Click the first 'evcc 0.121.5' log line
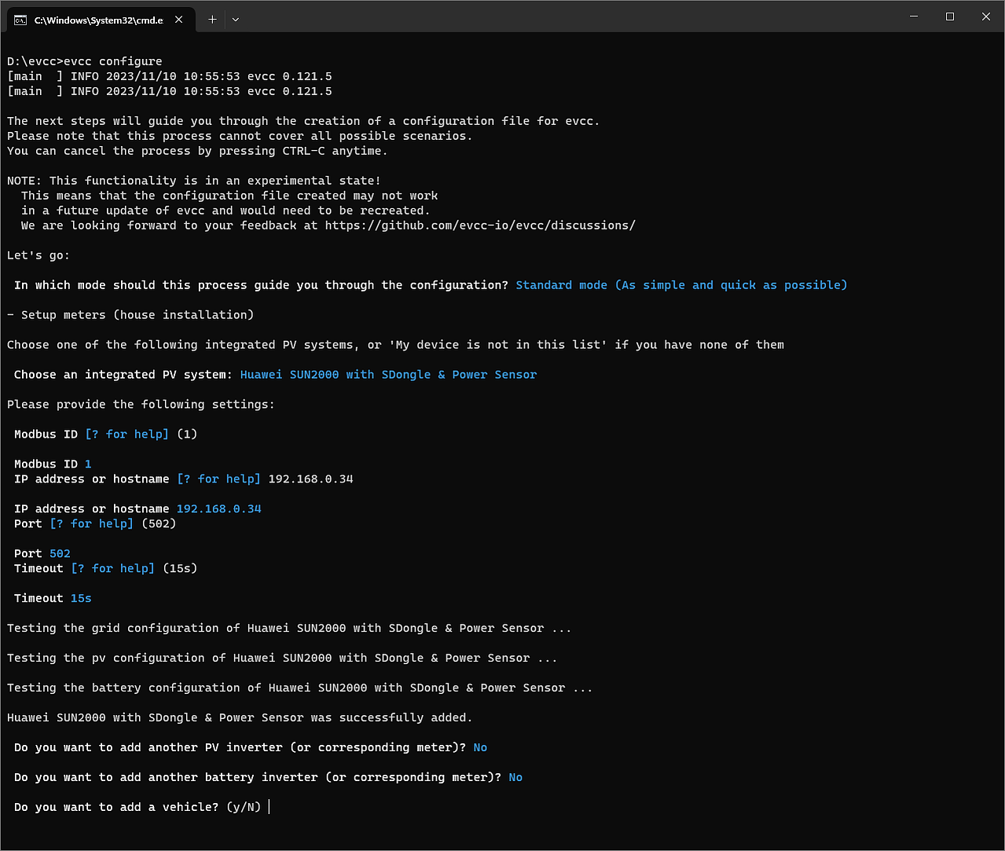 (x=170, y=76)
